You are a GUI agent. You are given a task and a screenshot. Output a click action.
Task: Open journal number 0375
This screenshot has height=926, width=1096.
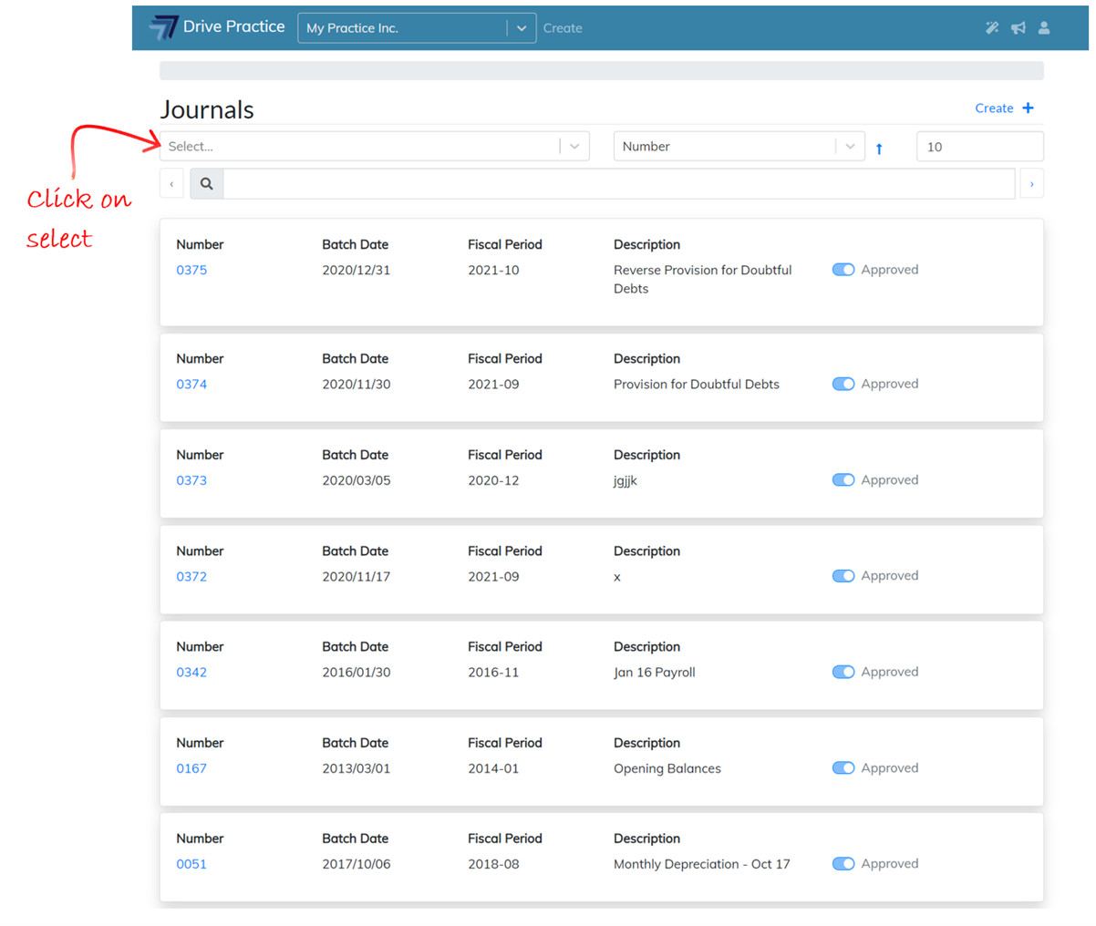pyautogui.click(x=191, y=270)
